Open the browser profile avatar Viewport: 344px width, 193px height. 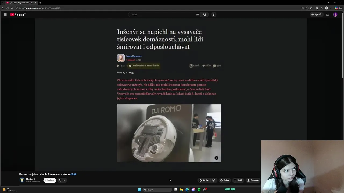tap(326, 8)
